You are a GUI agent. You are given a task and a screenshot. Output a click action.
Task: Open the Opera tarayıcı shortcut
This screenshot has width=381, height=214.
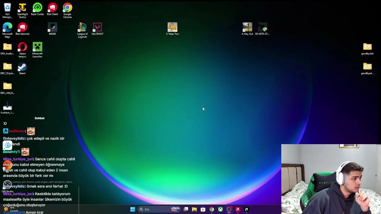coord(22,50)
